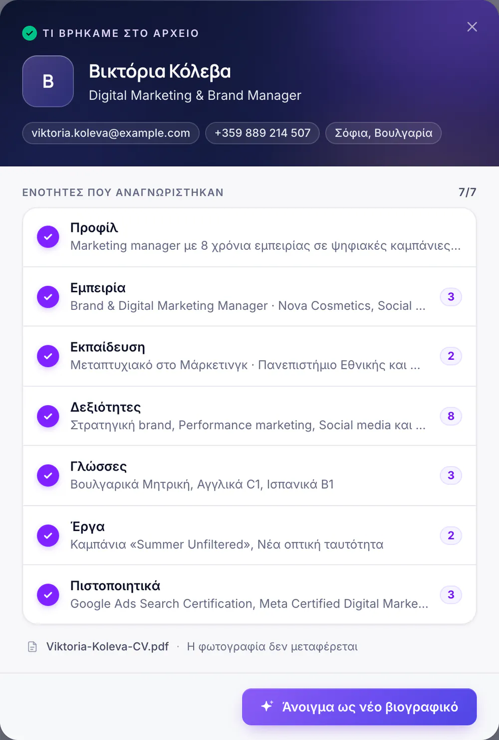Viewport: 499px width, 740px height.
Task: Click the location chip Σόφια, Βουλγαρία
Action: (383, 133)
